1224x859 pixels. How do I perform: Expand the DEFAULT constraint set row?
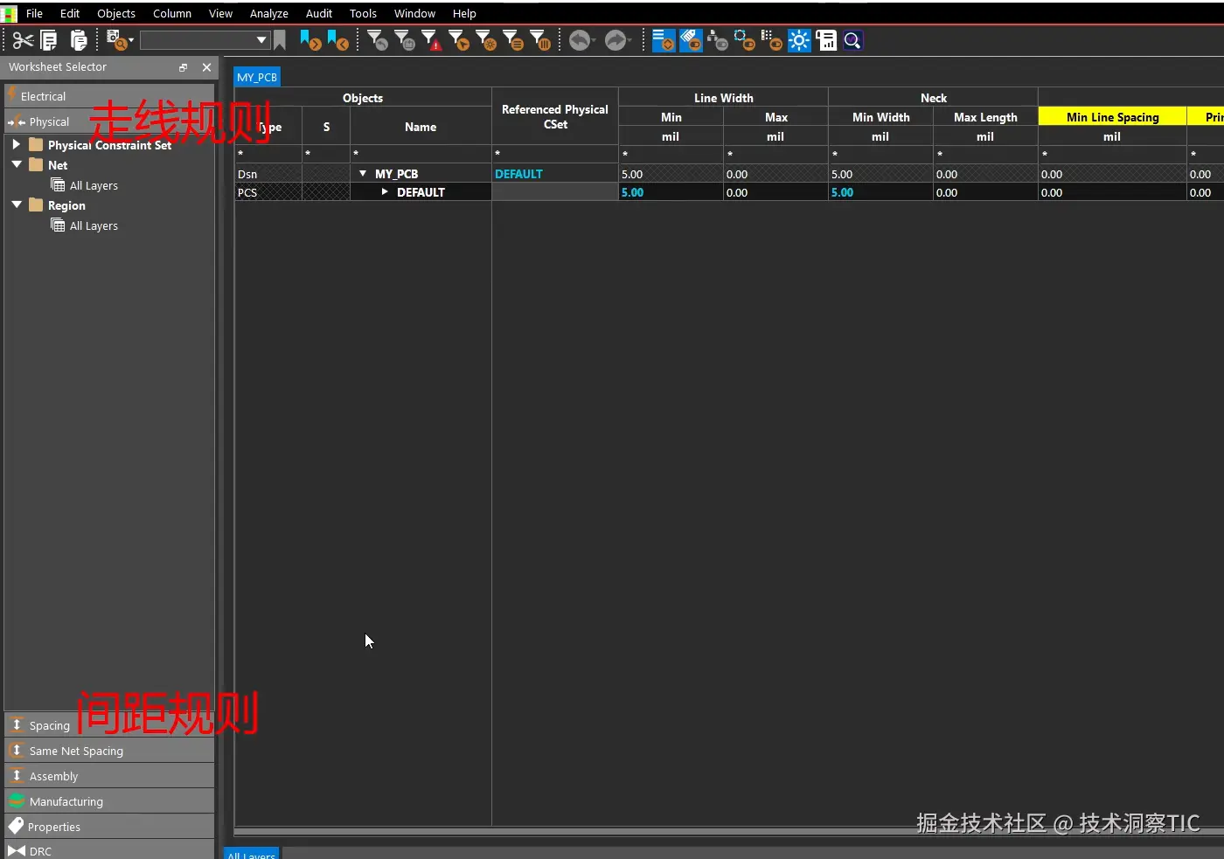(385, 191)
